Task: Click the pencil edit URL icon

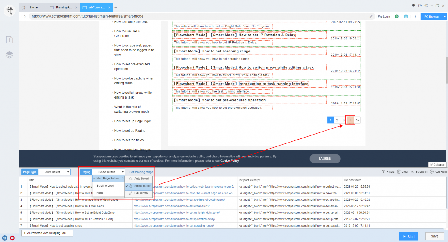Action: (x=371, y=16)
